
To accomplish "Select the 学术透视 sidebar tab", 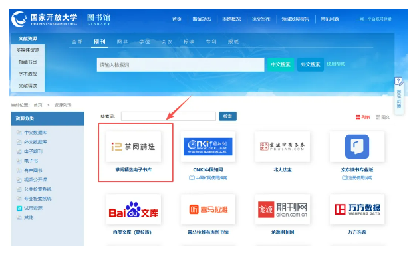I will (x=27, y=74).
